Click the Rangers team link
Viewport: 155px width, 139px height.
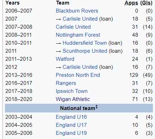(66, 83)
